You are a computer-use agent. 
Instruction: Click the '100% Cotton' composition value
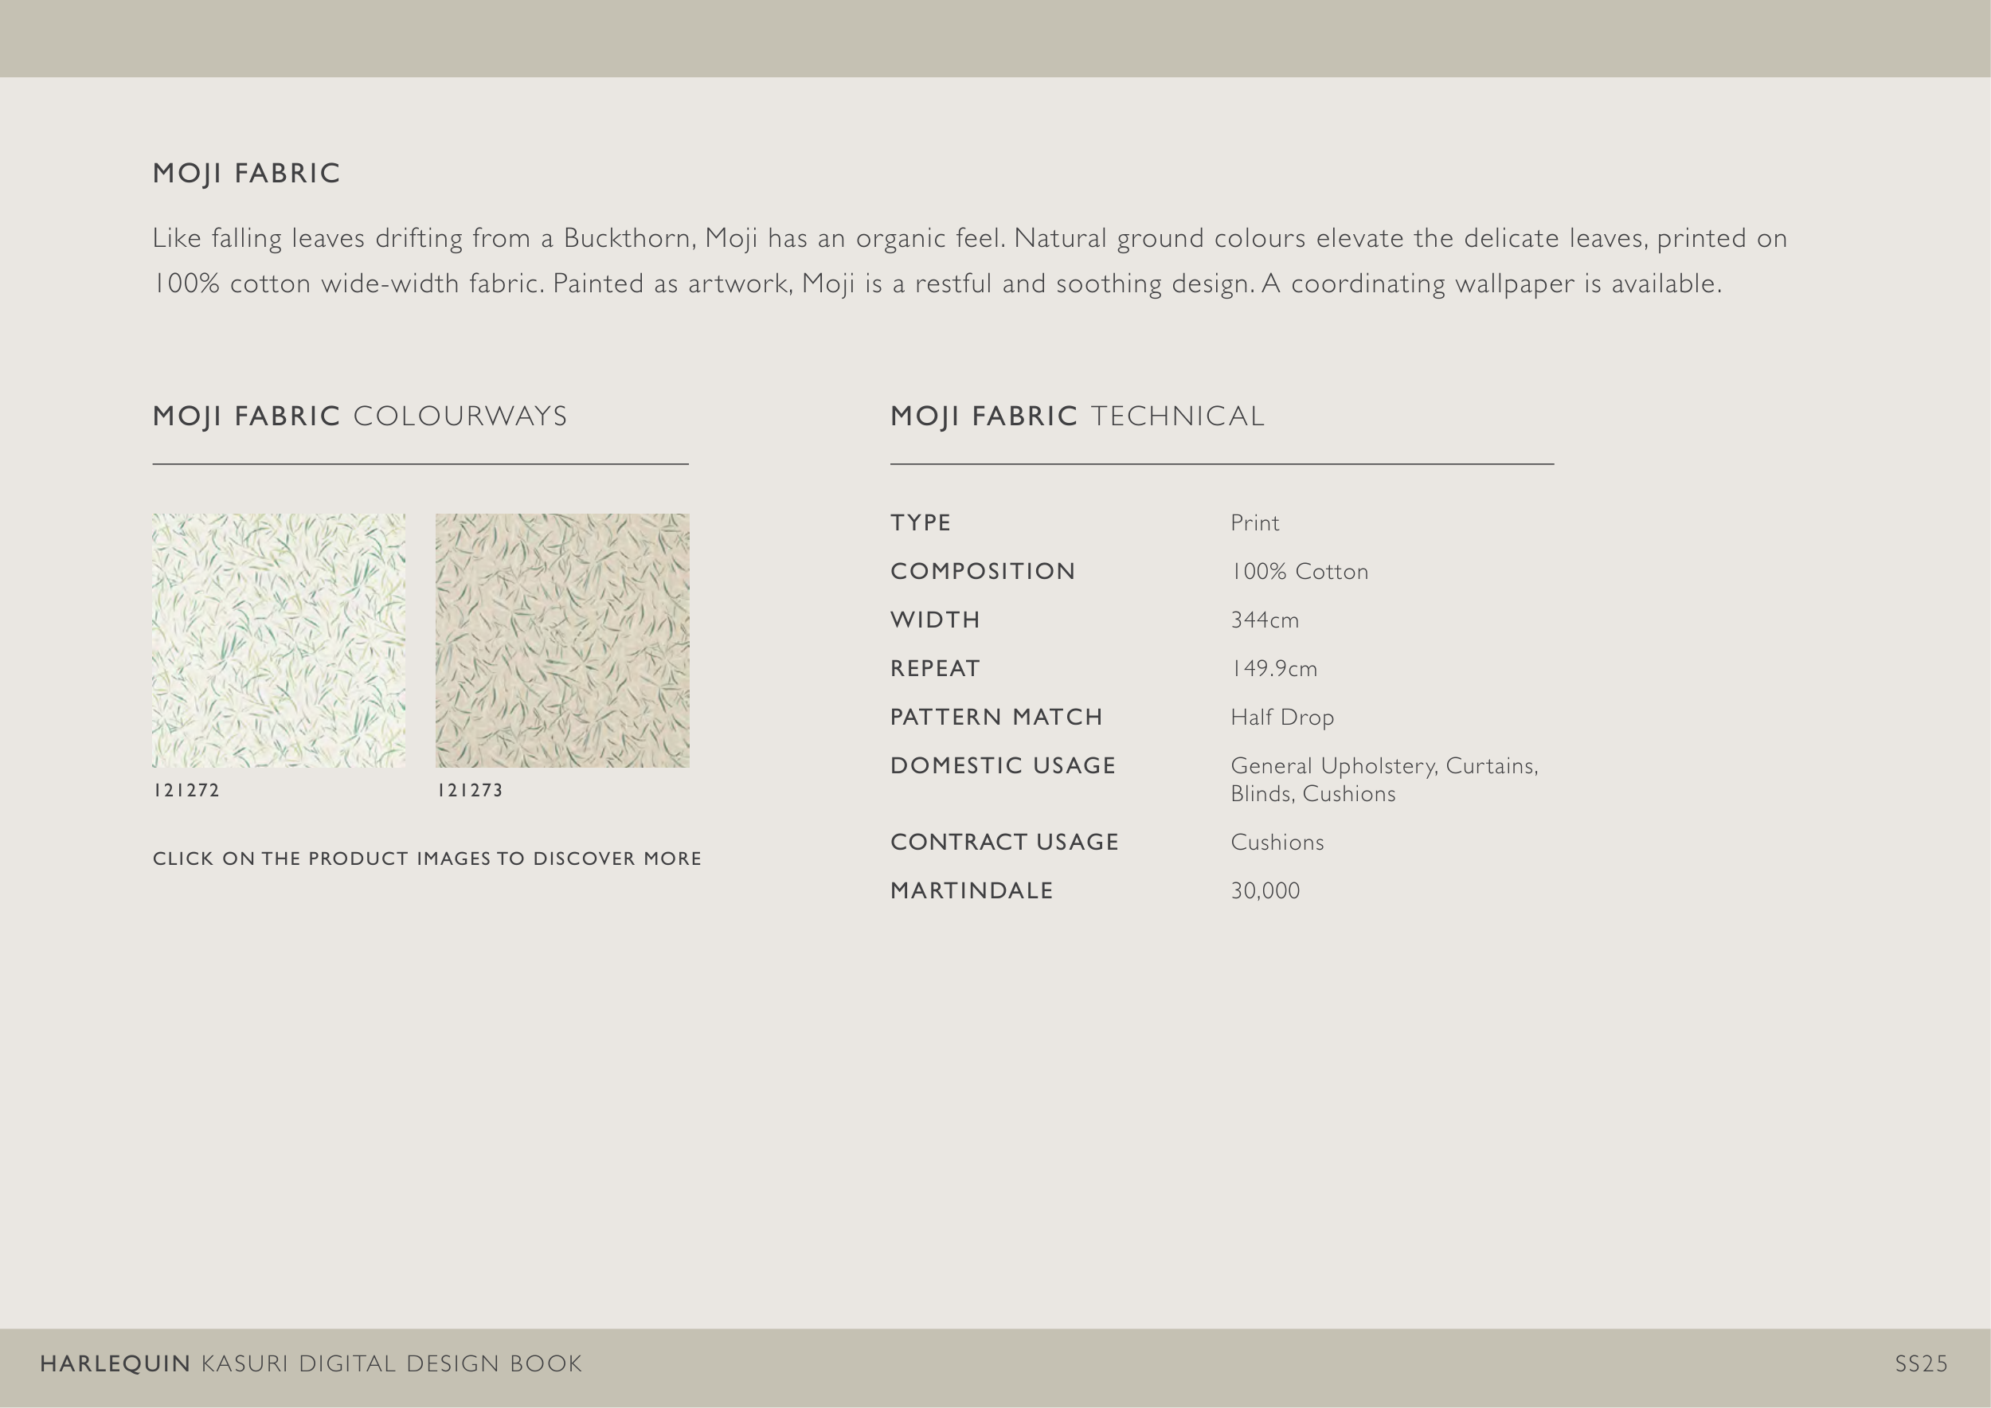click(1299, 571)
